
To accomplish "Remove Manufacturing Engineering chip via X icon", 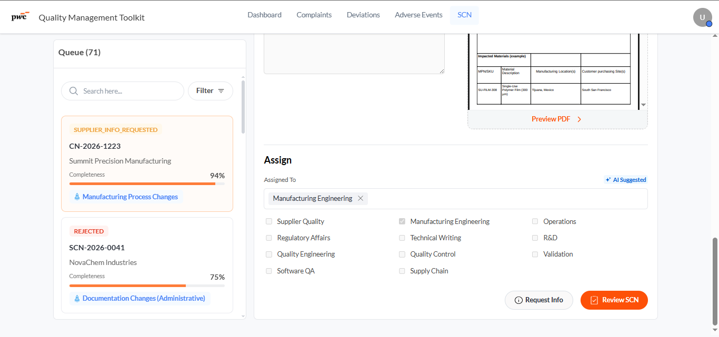I will [x=361, y=198].
